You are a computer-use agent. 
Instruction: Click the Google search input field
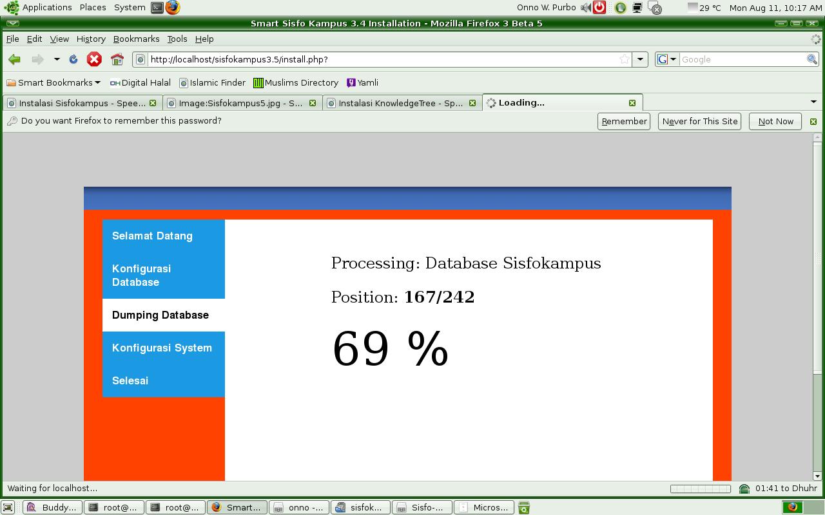(741, 59)
